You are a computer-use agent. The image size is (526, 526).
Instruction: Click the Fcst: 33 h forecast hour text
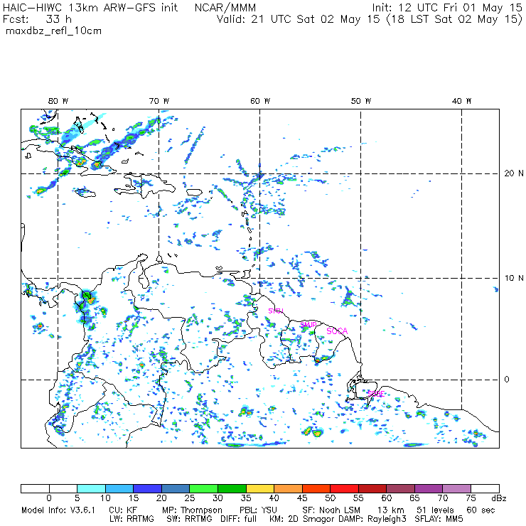(37, 19)
